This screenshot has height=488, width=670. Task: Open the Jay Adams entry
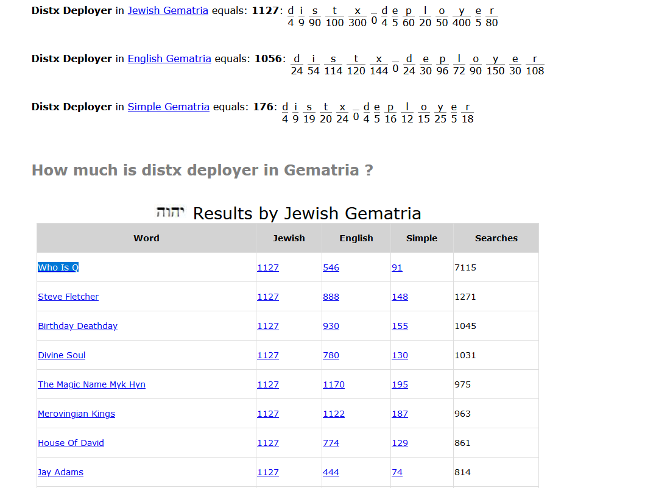click(61, 472)
